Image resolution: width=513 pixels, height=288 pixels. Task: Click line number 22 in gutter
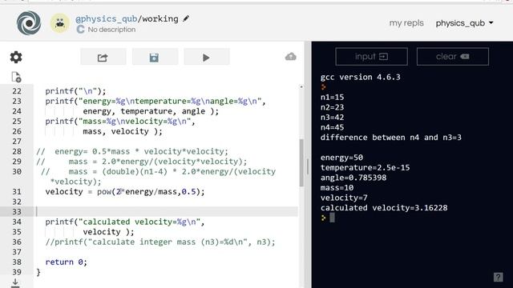pyautogui.click(x=17, y=91)
